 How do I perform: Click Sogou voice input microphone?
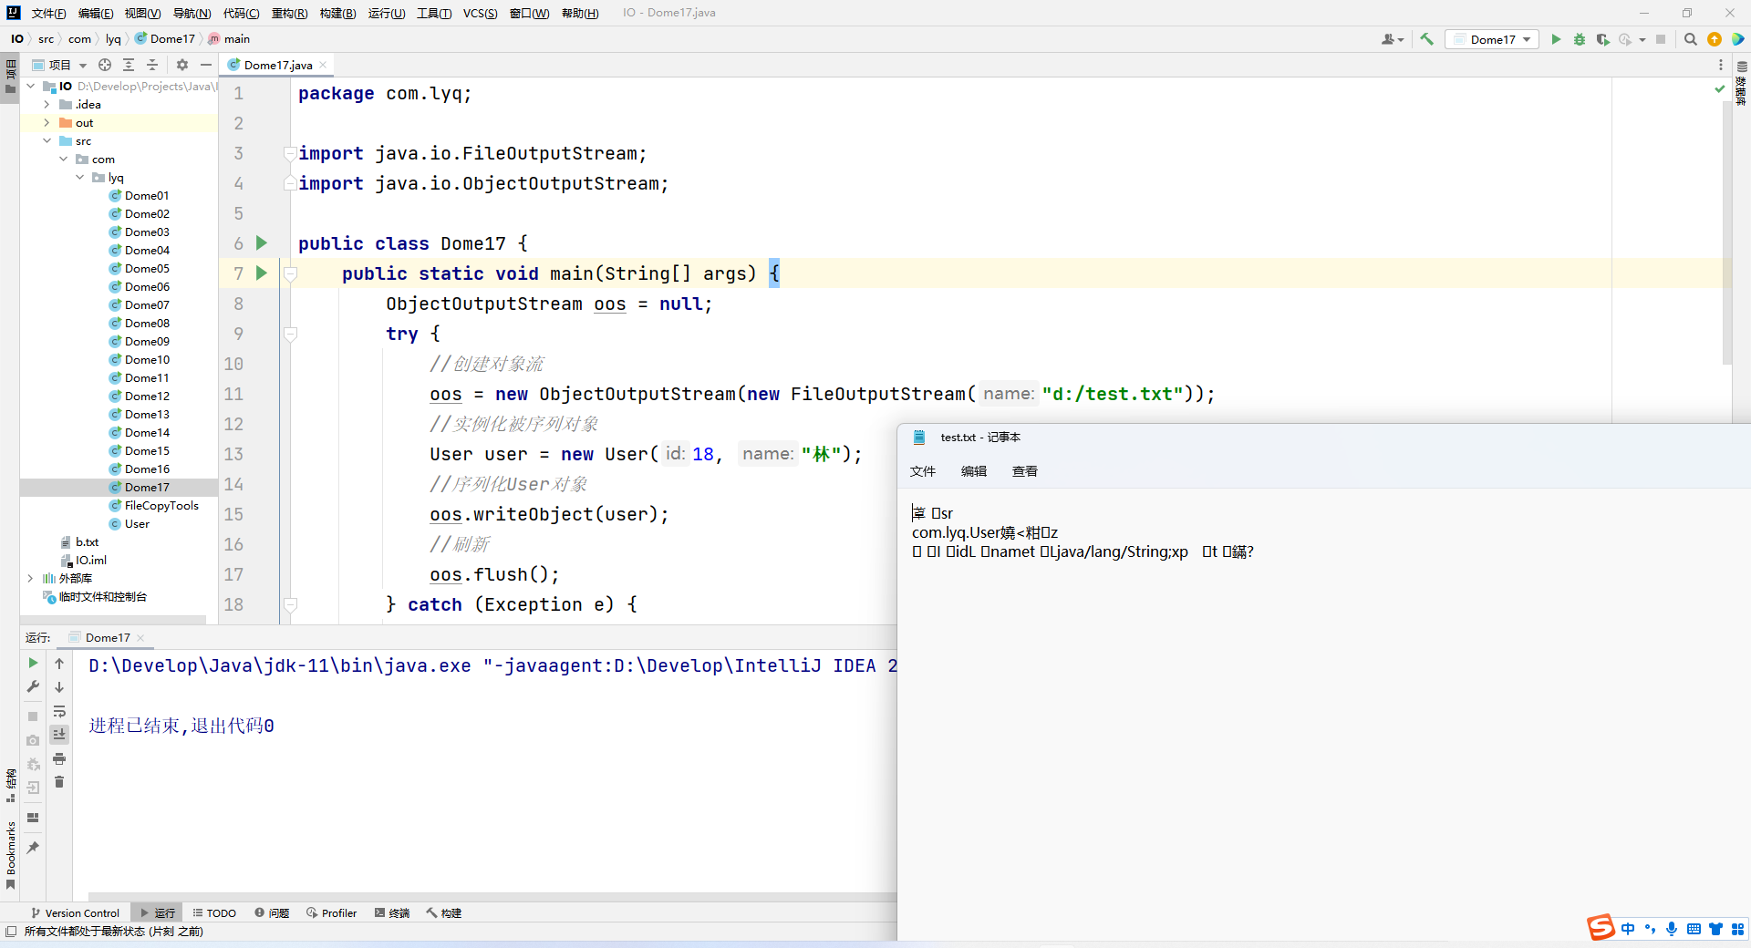[1672, 929]
